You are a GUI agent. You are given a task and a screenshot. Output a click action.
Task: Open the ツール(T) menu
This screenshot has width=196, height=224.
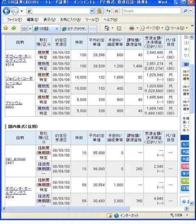pos(92,20)
